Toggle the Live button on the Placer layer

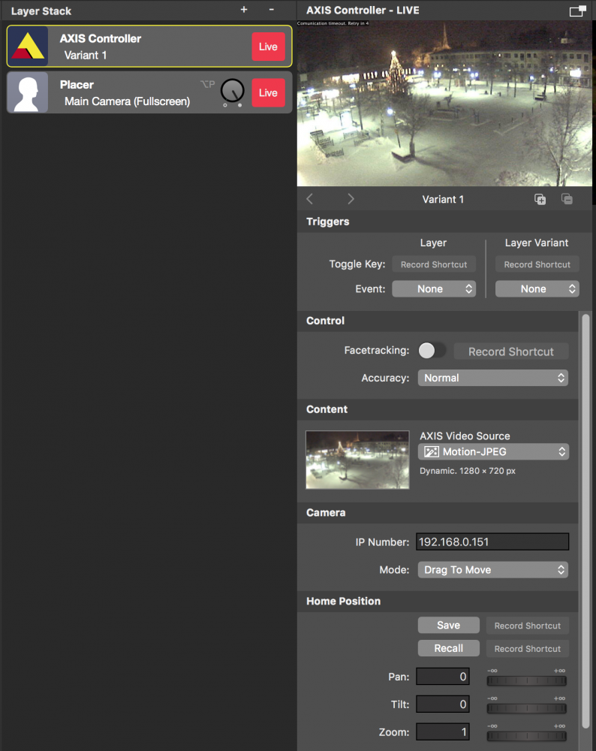click(x=268, y=92)
